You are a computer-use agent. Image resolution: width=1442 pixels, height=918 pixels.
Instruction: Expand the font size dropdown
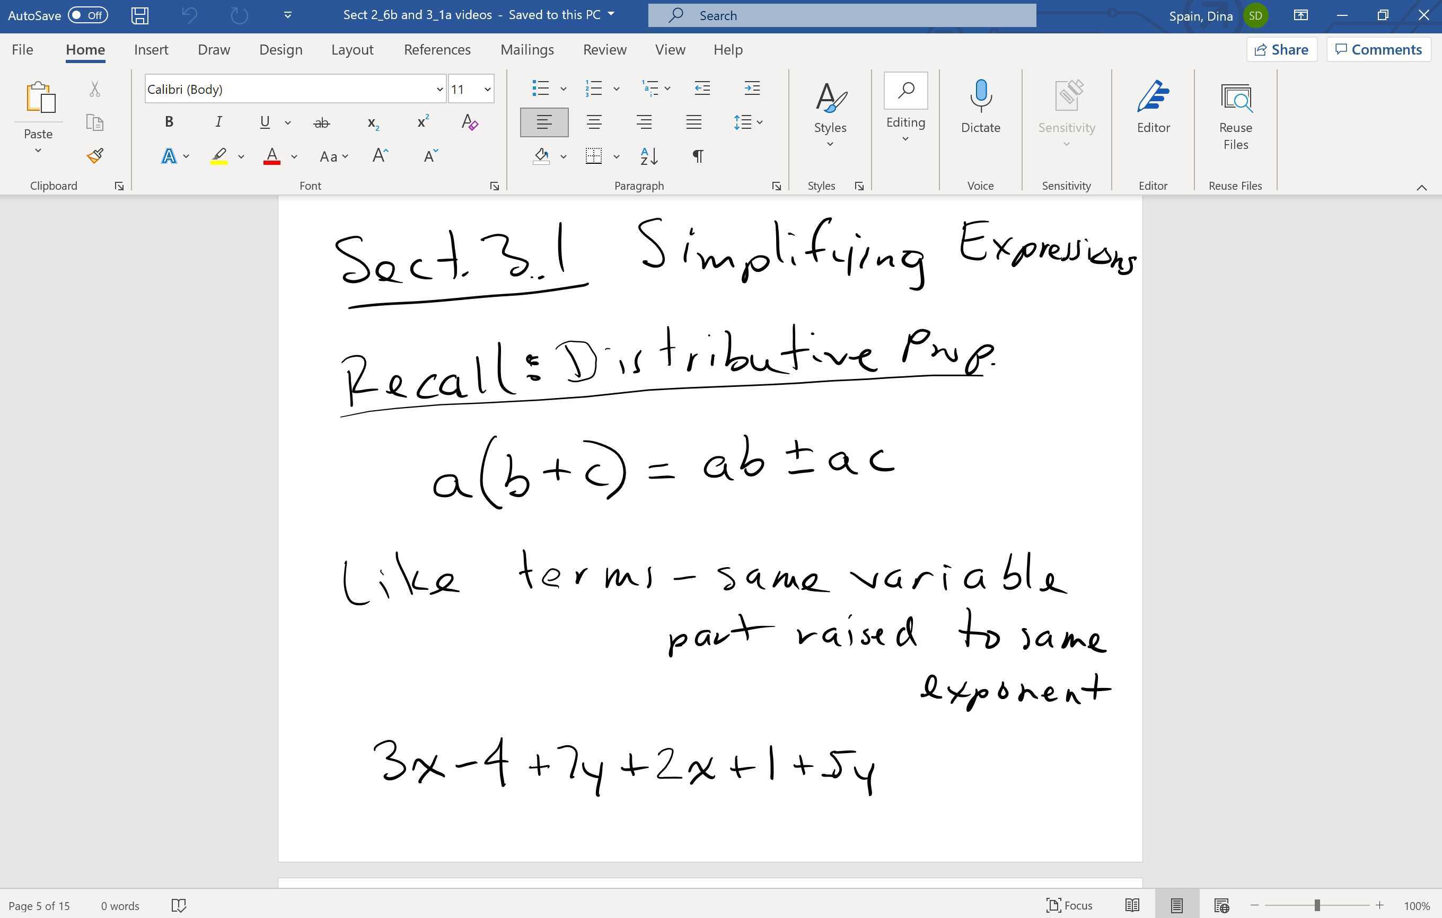click(x=487, y=89)
